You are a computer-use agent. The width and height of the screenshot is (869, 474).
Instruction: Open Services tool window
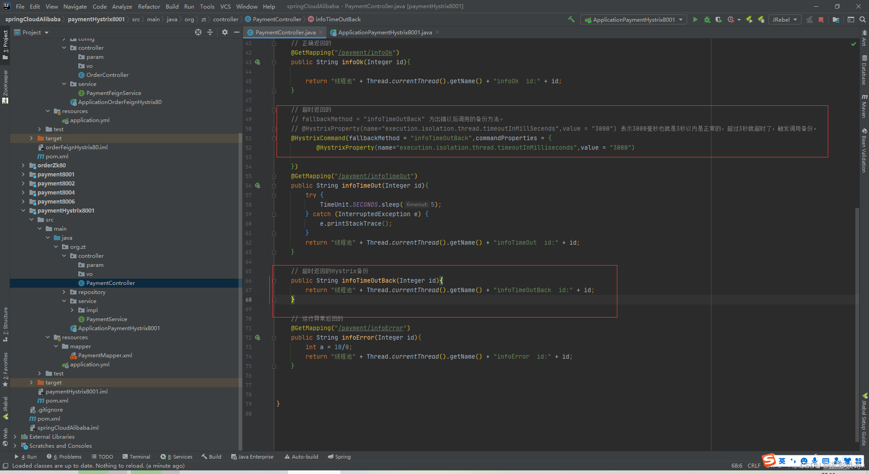click(x=177, y=457)
